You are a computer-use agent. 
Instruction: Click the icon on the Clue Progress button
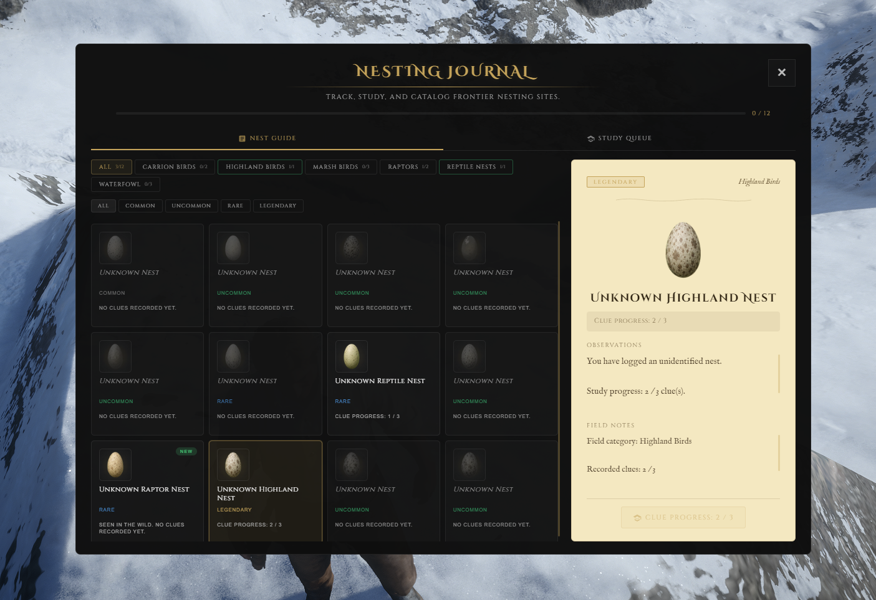[637, 518]
